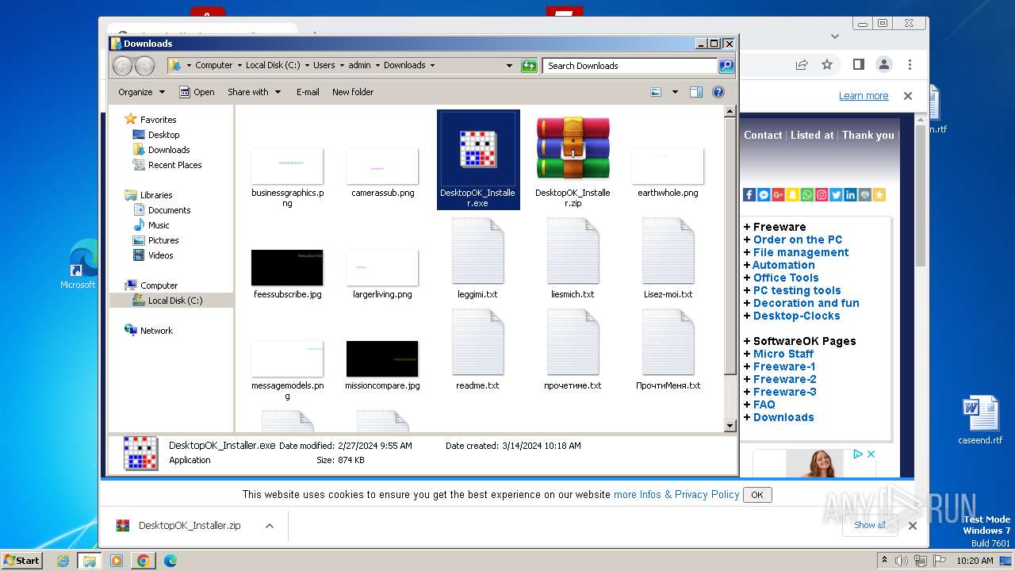Select the camerassub.png thumbnail

click(382, 166)
